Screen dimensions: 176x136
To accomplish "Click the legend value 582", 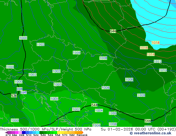I will [x=72, y=135].
